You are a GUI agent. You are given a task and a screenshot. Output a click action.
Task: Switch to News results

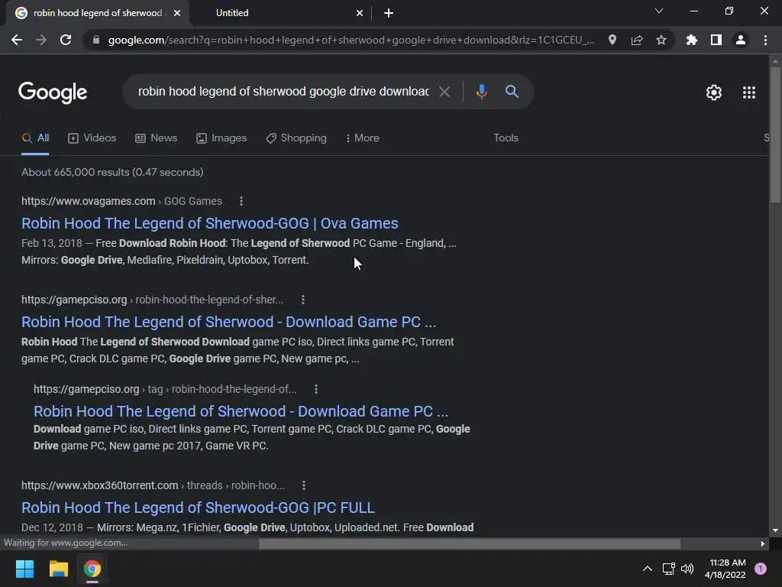click(x=156, y=138)
